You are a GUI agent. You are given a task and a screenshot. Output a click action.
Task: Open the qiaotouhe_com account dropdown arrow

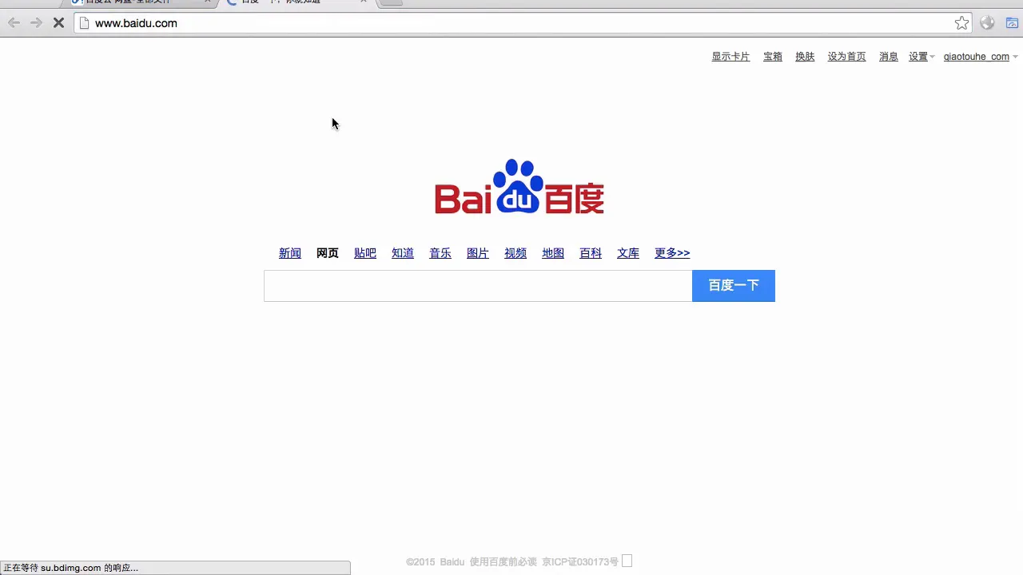tap(1015, 57)
